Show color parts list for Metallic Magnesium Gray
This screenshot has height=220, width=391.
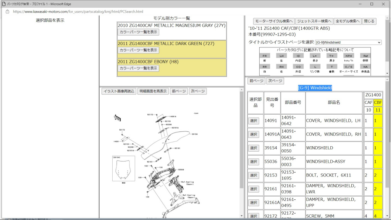point(138,32)
